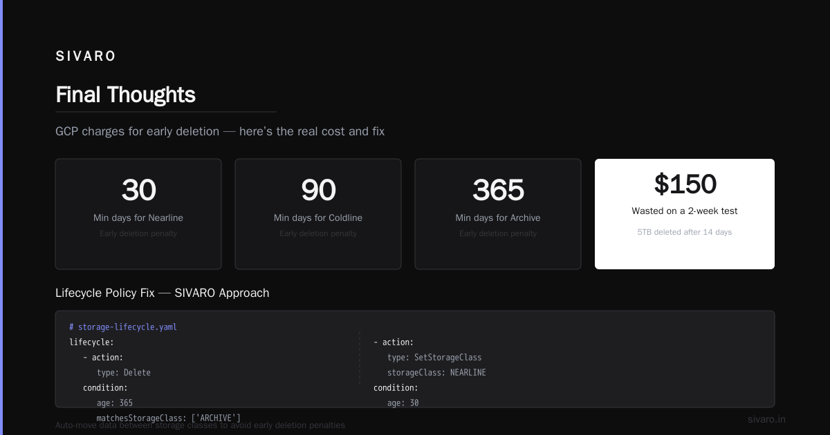Click the '$150' wasted amount
The height and width of the screenshot is (435, 830).
click(x=685, y=184)
